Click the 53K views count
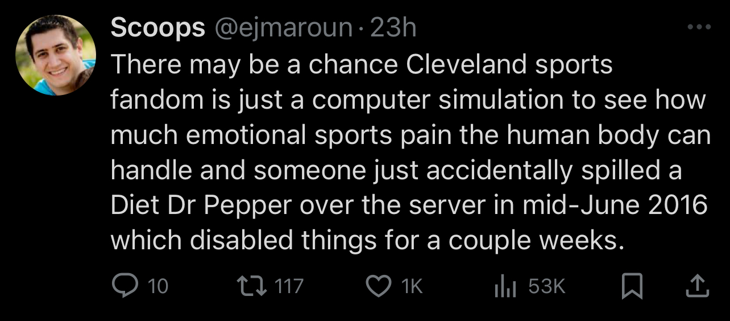Viewport: 730px width, 321px height. tap(547, 286)
